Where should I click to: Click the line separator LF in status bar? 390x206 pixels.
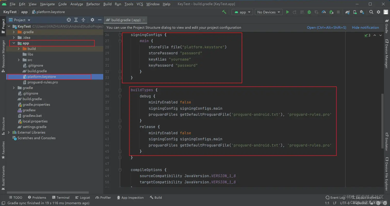tap(335, 203)
